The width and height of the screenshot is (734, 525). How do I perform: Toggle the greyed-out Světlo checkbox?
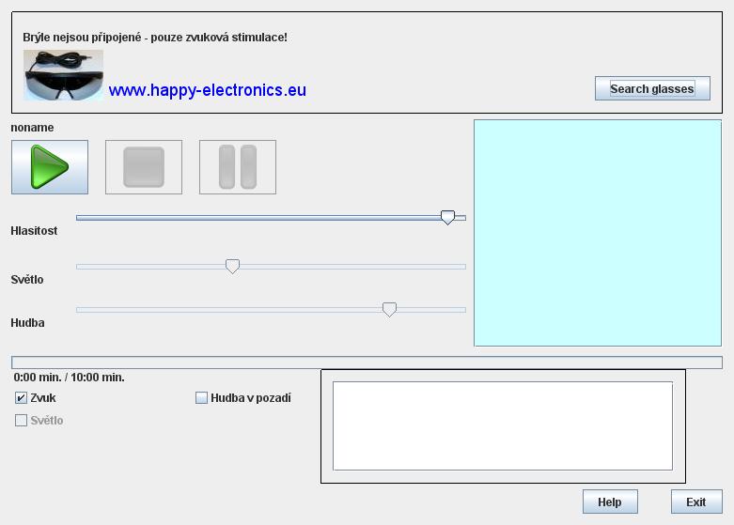[x=22, y=421]
